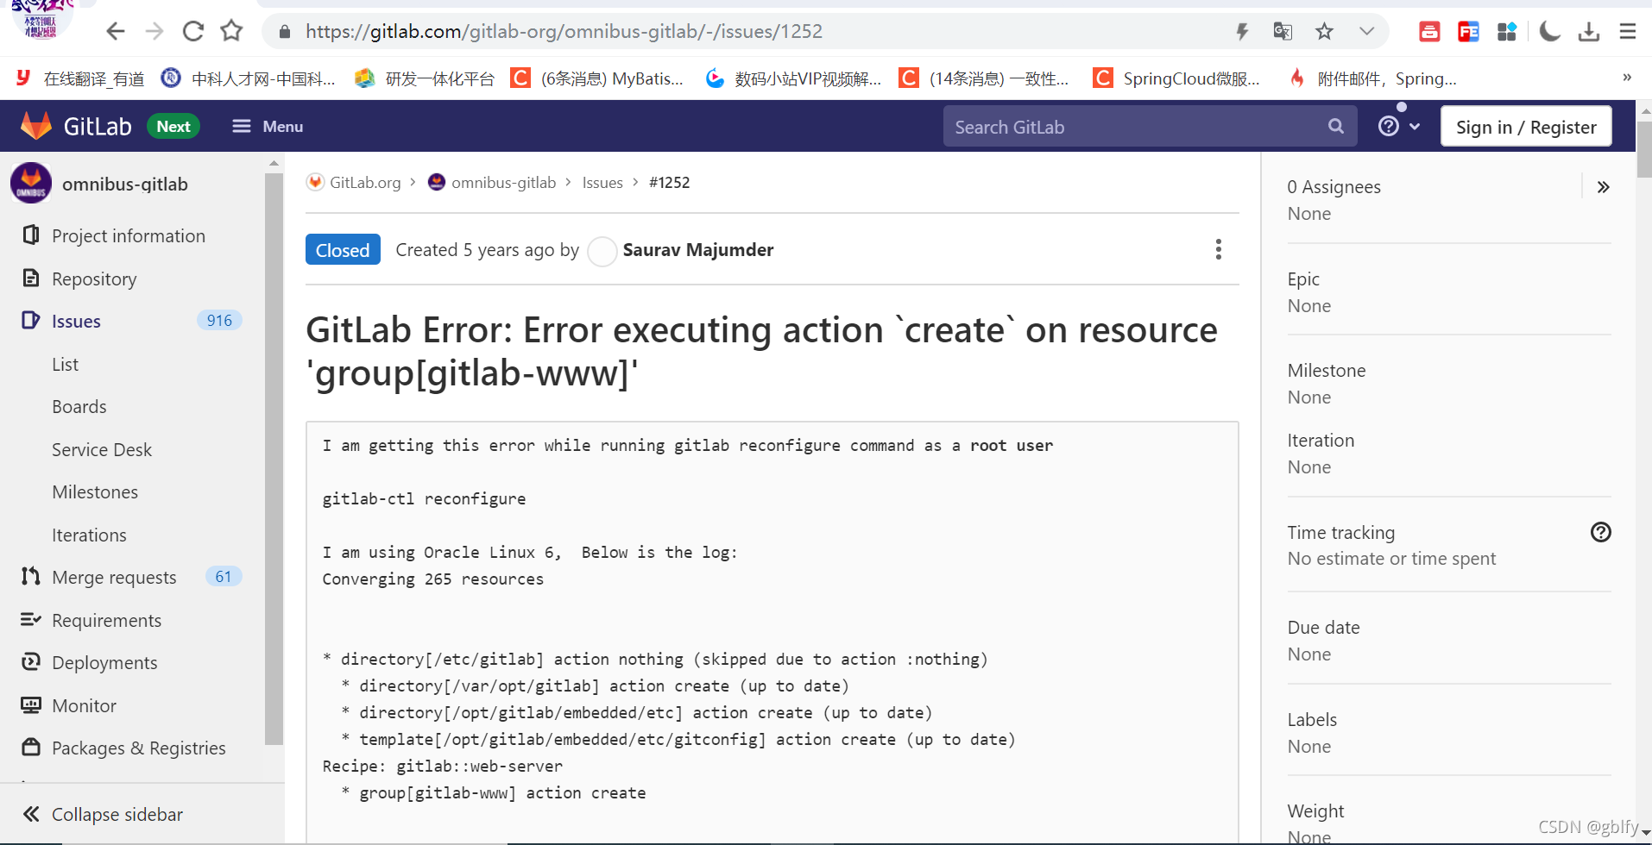The width and height of the screenshot is (1652, 845).
Task: Open the issues List sub-item
Action: point(65,364)
